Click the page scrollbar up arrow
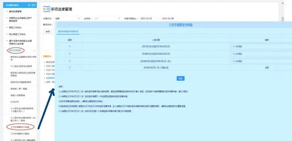The height and width of the screenshot is (141, 292). click(x=283, y=3)
